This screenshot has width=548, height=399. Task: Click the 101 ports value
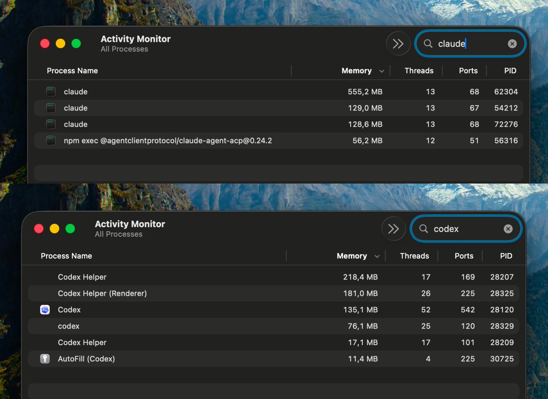coord(468,342)
